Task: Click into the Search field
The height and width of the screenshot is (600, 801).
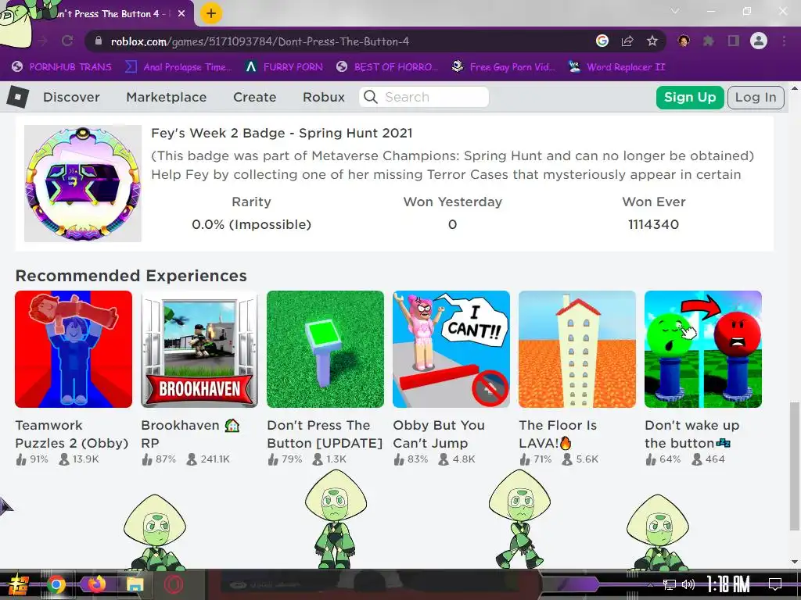Action: point(424,97)
